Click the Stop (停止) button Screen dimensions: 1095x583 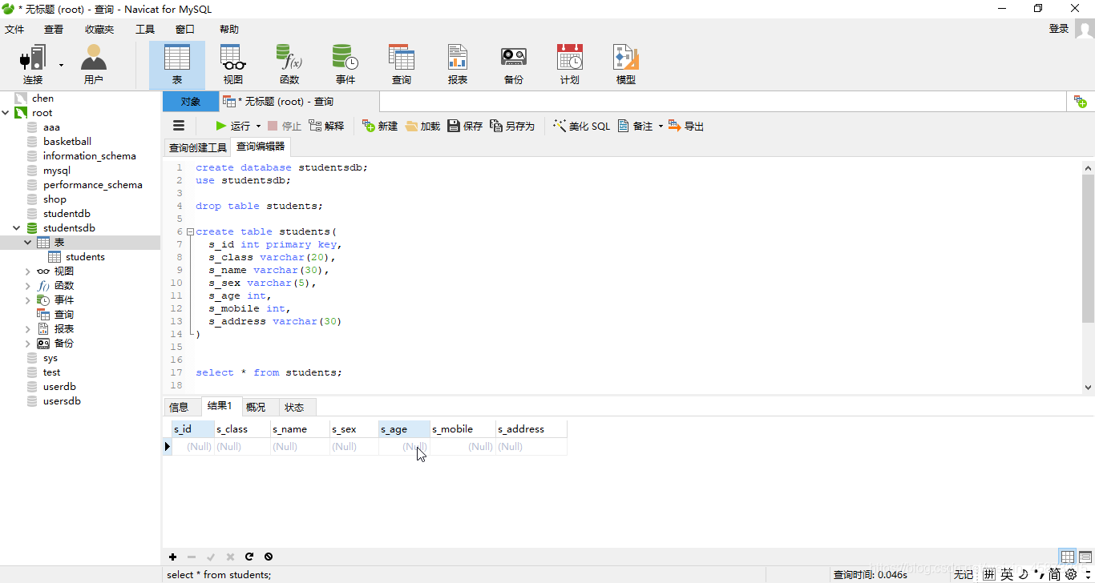point(285,126)
